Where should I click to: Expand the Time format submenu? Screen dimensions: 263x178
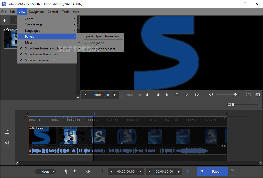click(47, 25)
